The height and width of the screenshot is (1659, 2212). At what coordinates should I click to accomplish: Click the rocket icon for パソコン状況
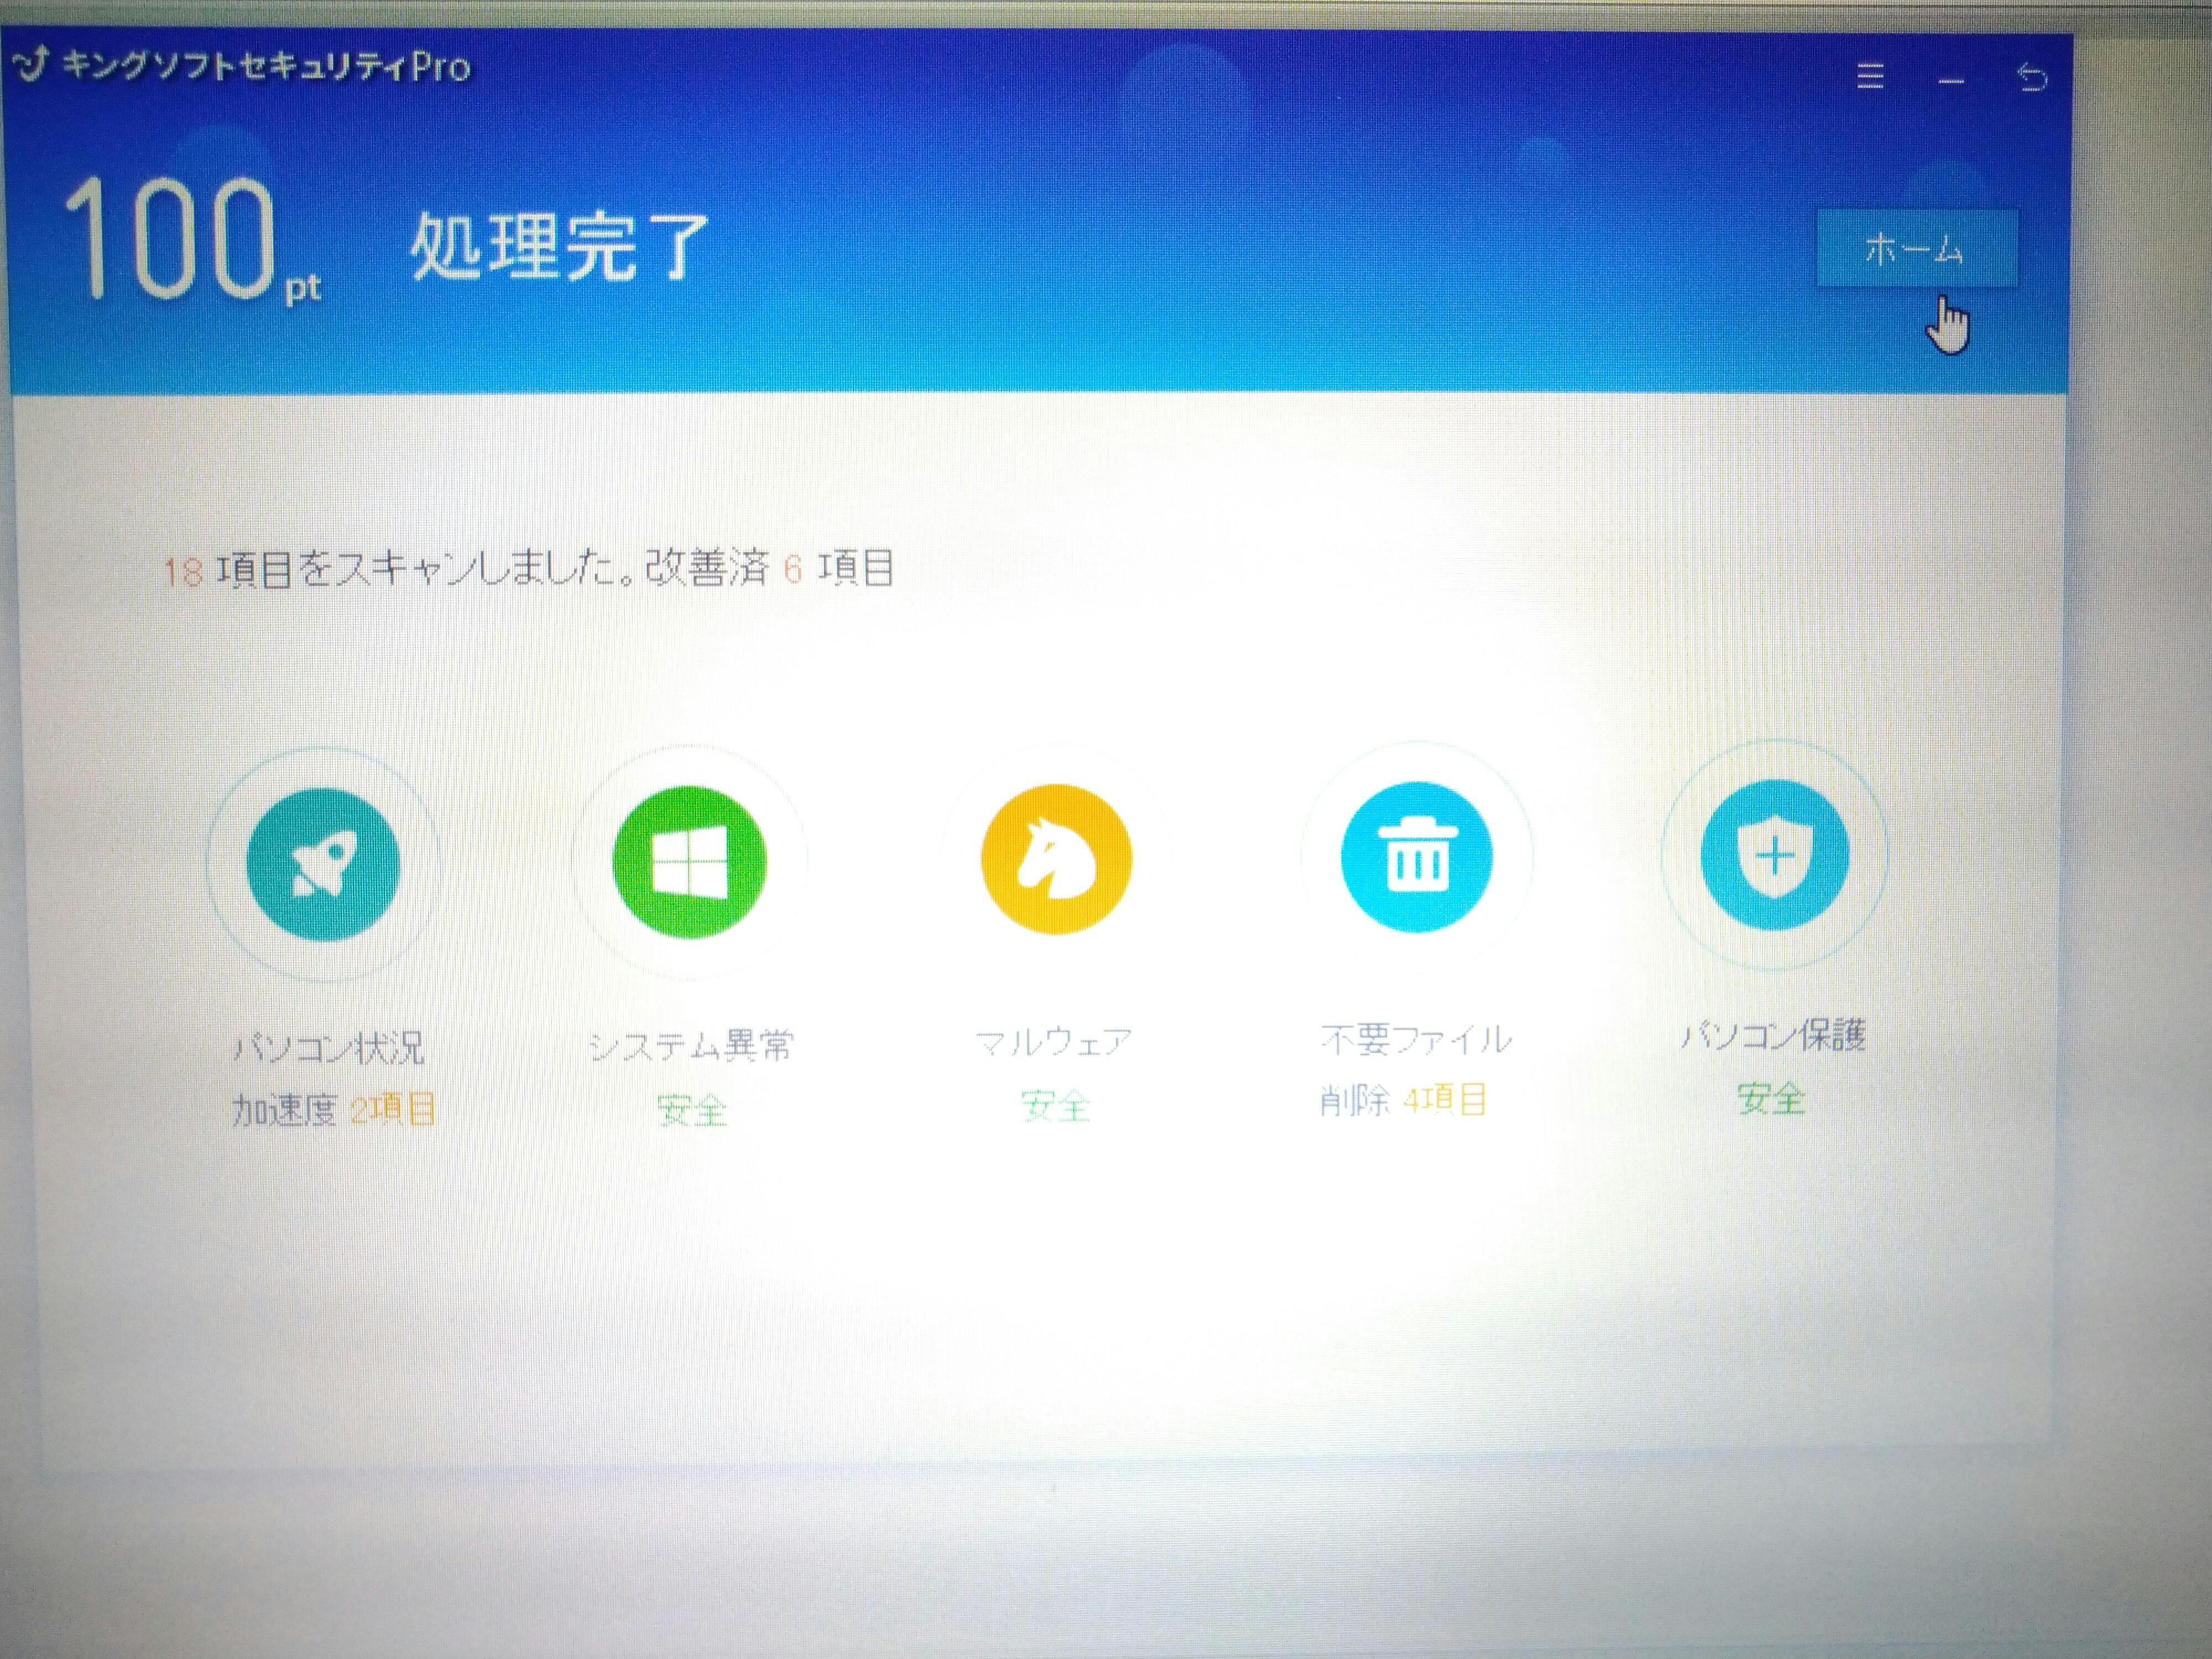click(324, 864)
